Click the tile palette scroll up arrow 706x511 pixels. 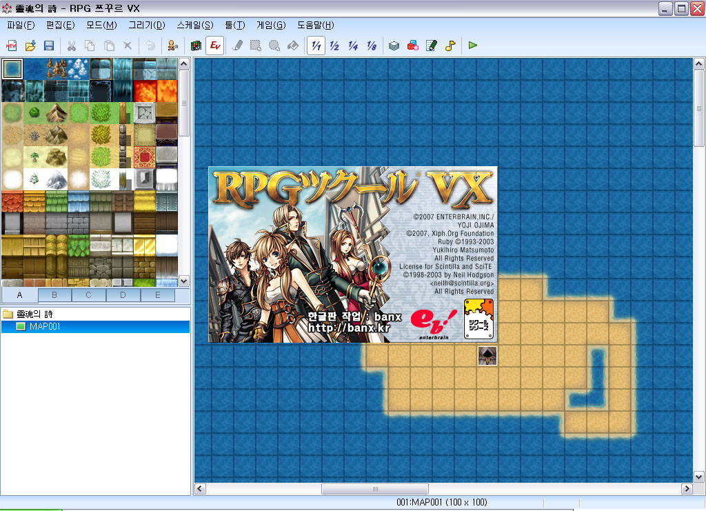(x=183, y=64)
